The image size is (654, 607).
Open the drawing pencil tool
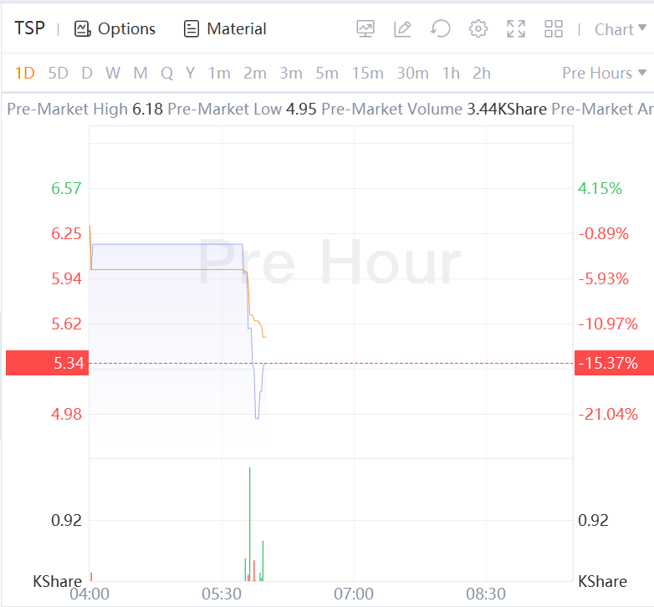402,29
